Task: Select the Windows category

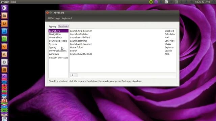Action: point(58,54)
